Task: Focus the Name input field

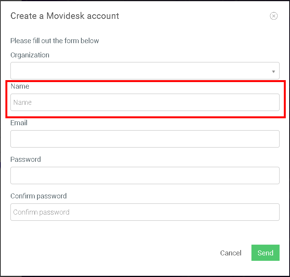Action: click(145, 102)
